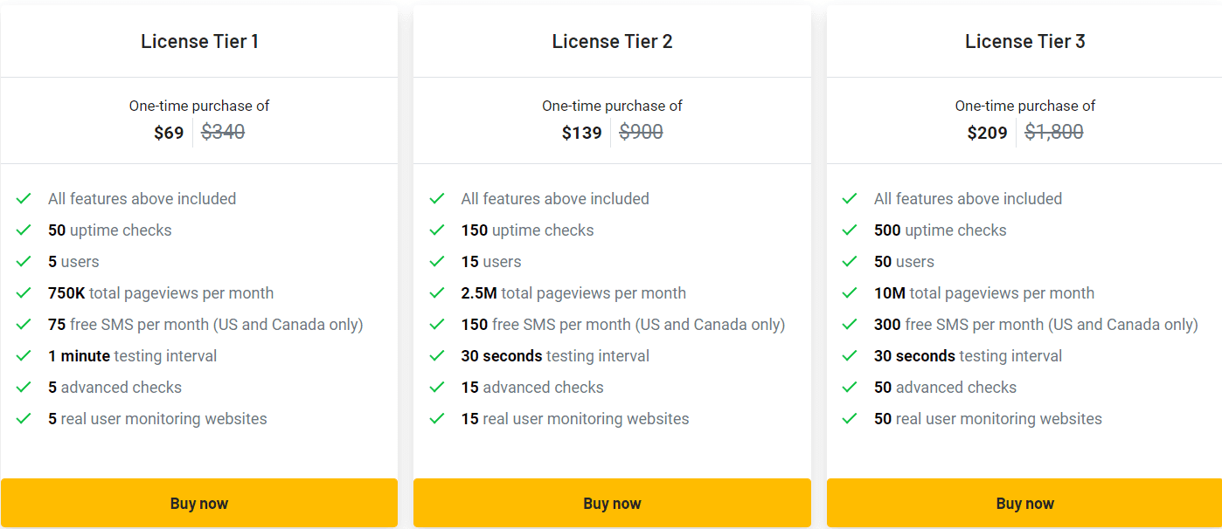Click Buy now for License Tier 2

tap(612, 503)
